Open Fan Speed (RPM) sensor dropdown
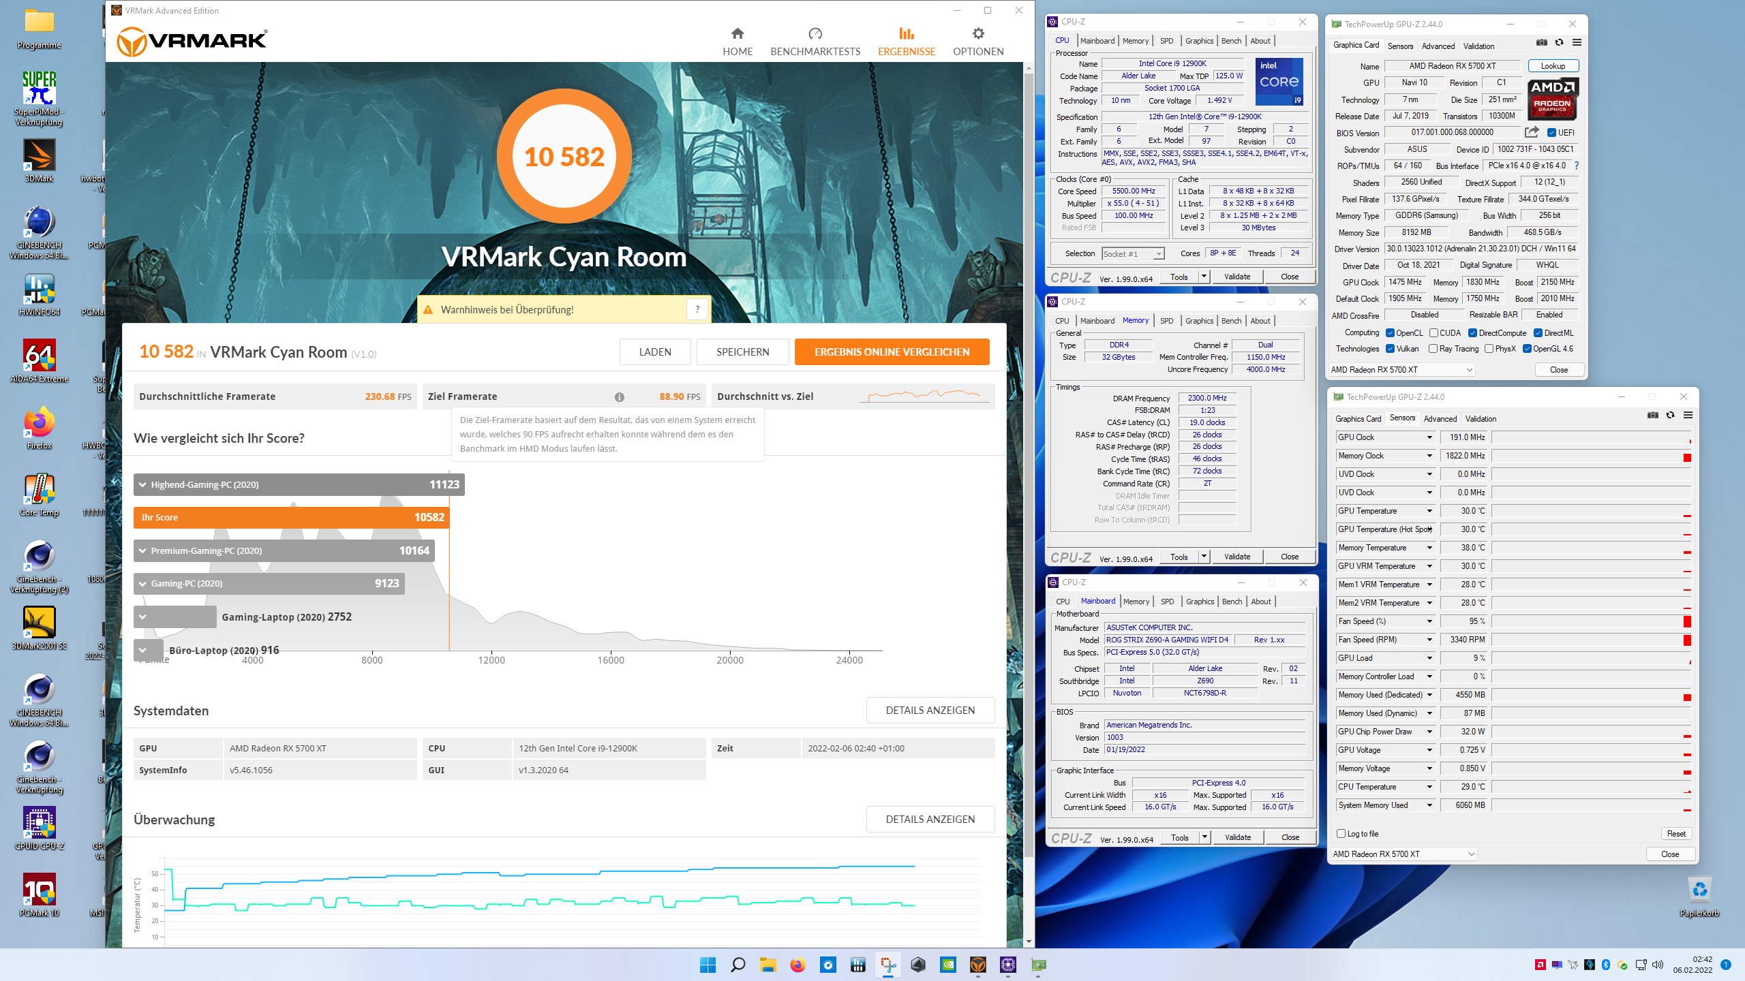 coord(1429,640)
